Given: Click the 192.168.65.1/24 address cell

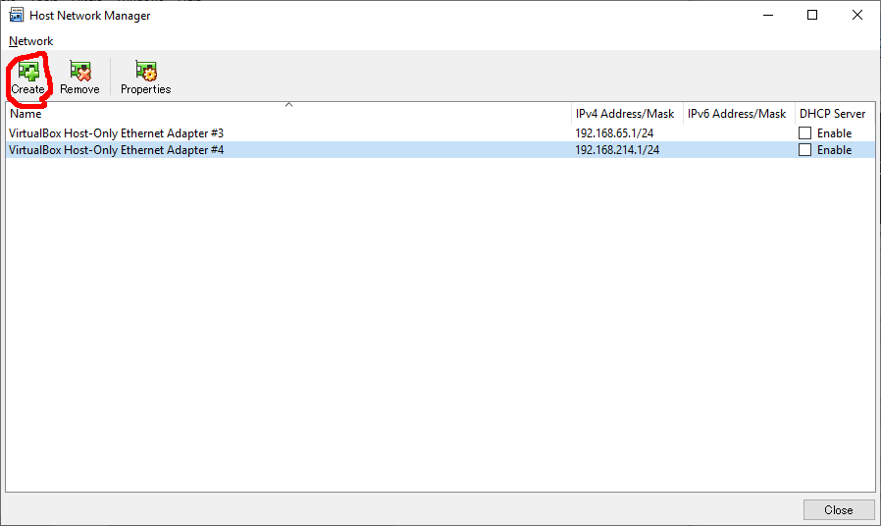Looking at the screenshot, I should point(614,133).
